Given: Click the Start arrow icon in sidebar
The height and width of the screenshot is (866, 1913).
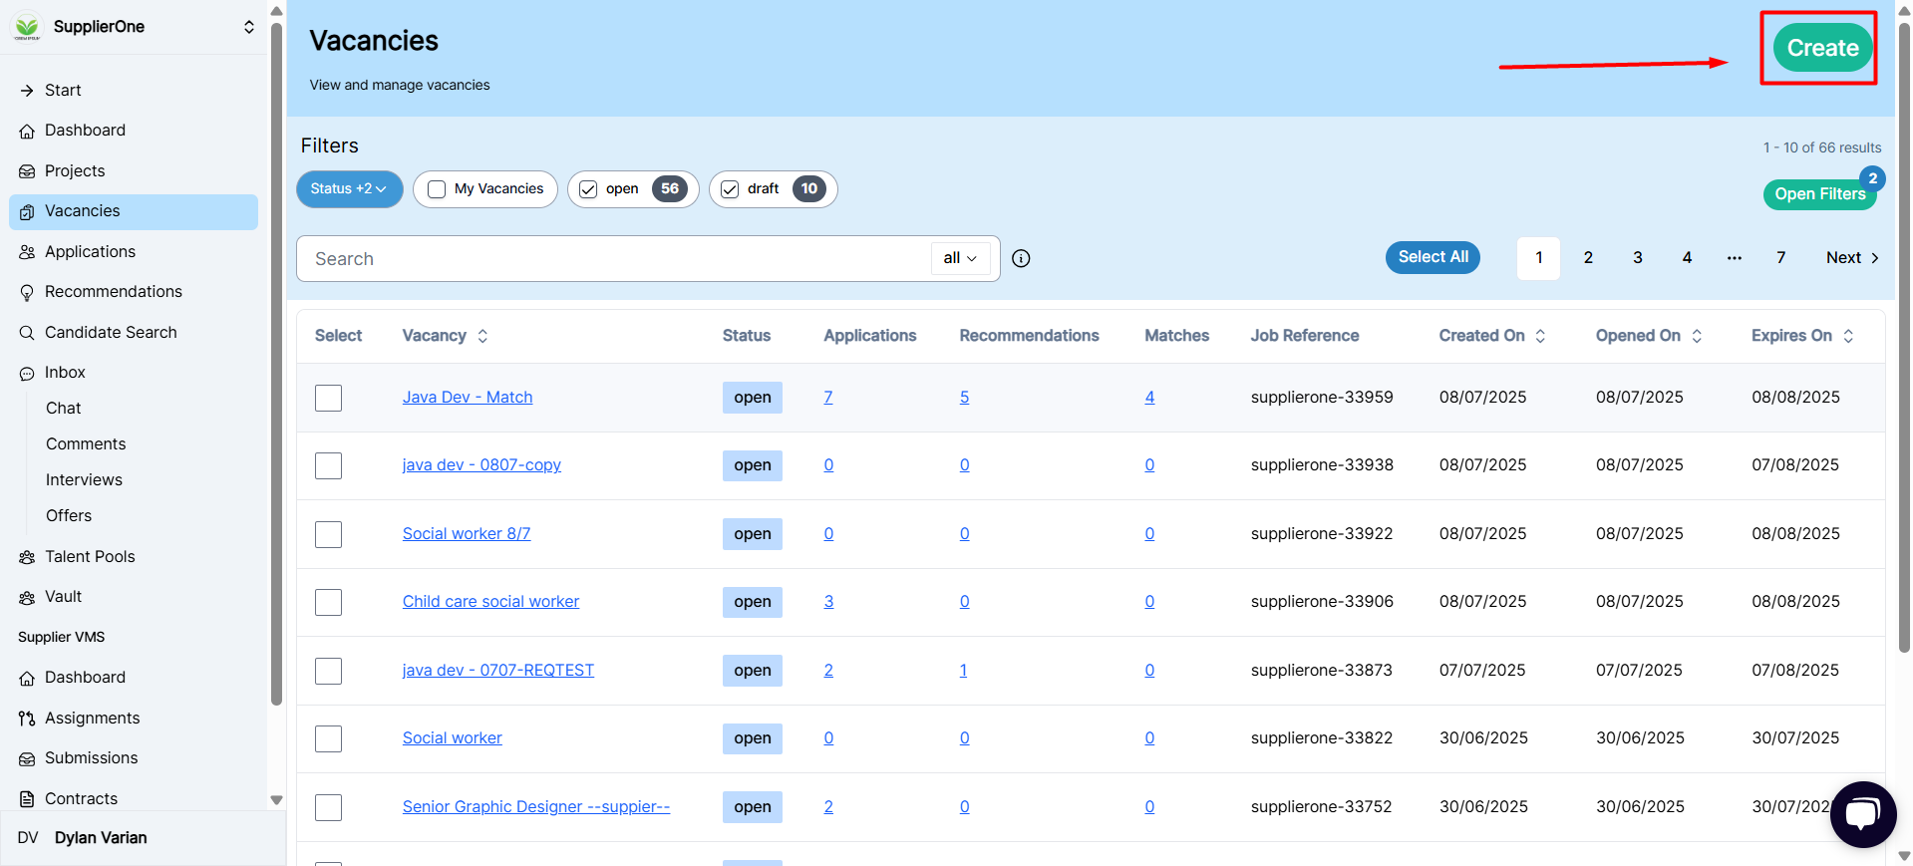Looking at the screenshot, I should 27,91.
